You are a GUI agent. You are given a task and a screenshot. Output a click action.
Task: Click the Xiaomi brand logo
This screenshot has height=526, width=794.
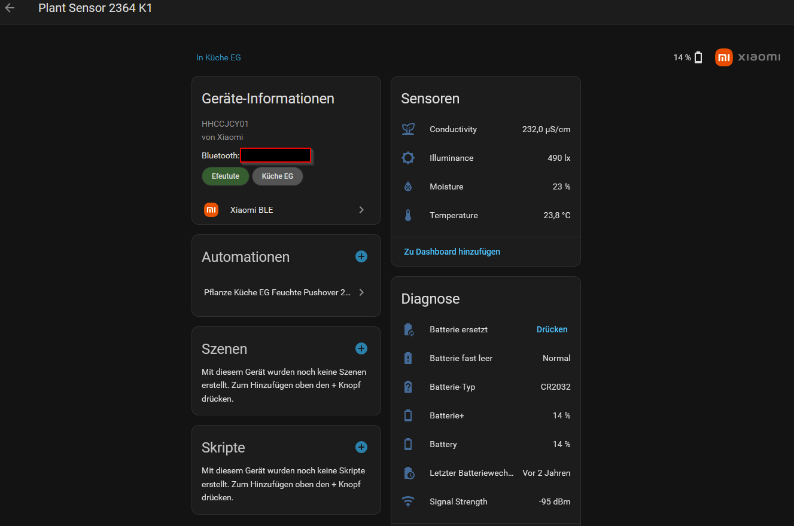tap(748, 57)
